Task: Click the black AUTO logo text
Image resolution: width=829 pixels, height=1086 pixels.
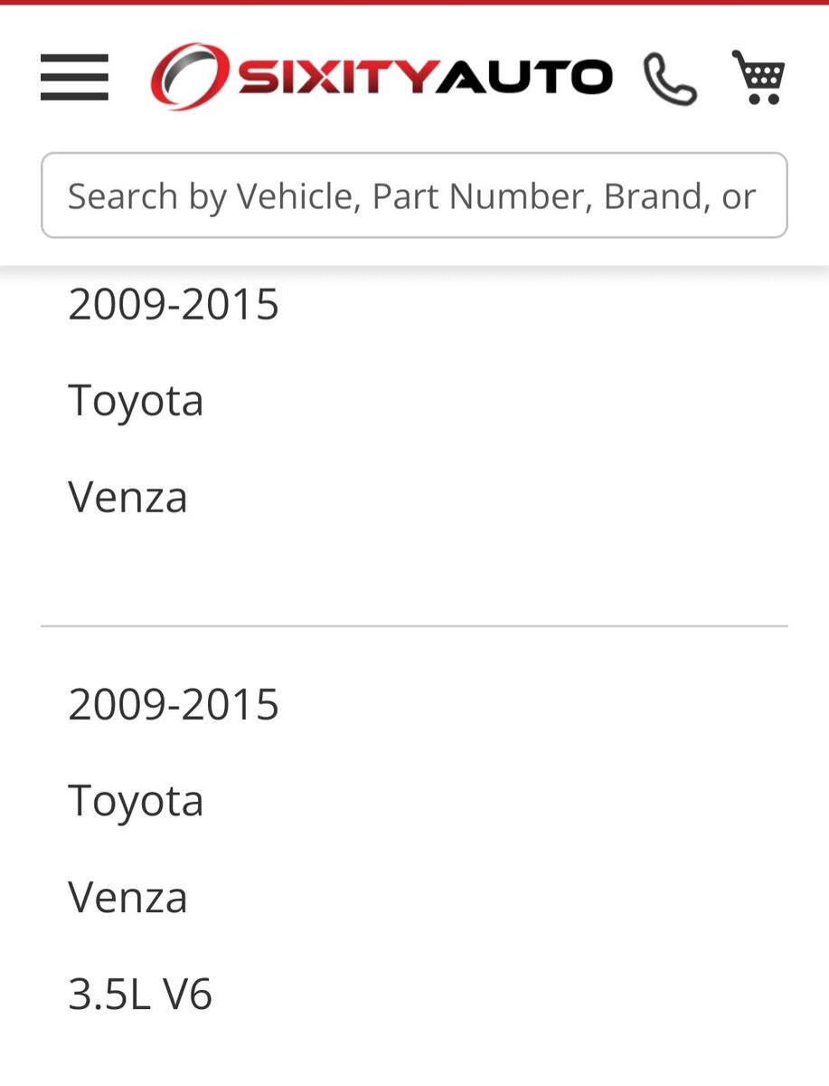Action: coord(524,78)
